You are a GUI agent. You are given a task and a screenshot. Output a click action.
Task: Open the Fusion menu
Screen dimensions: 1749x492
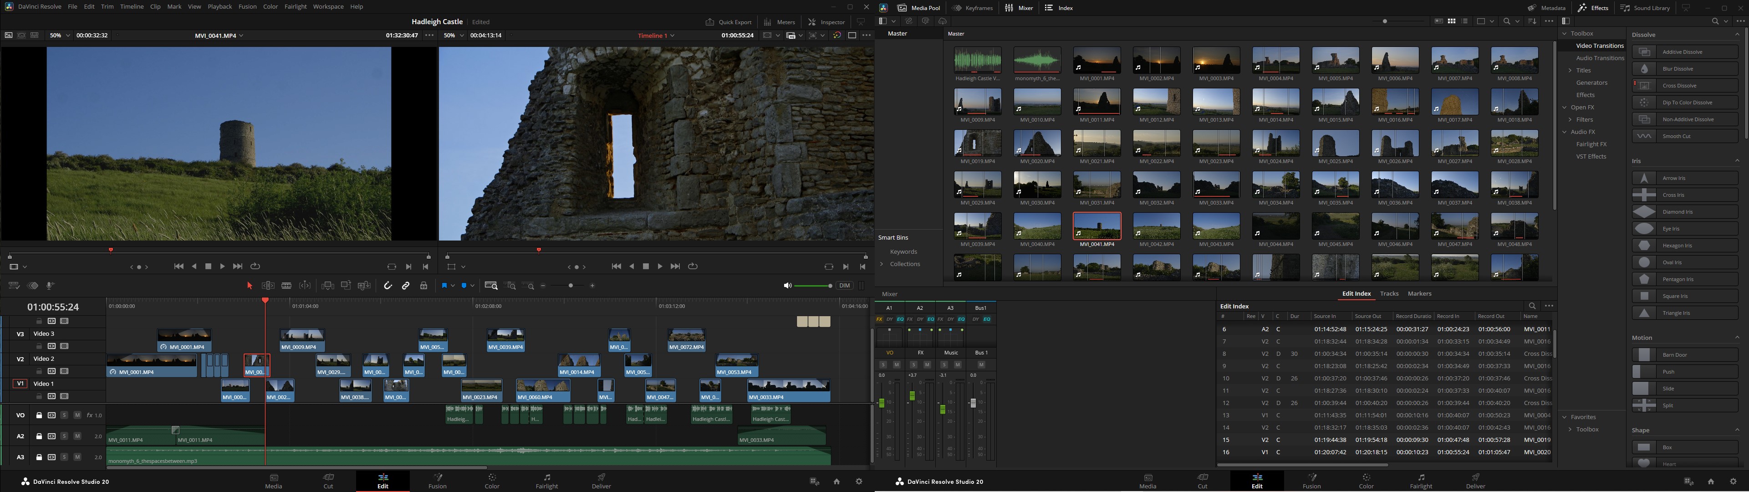tap(248, 7)
